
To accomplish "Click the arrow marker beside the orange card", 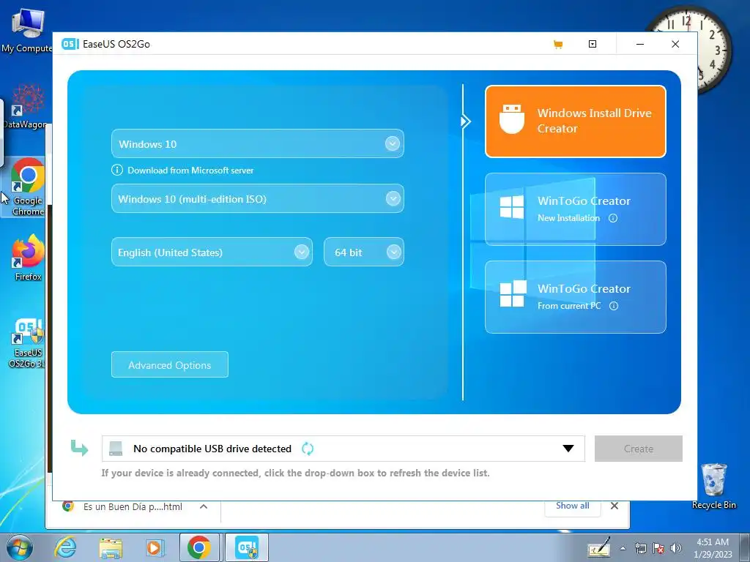I will pos(465,121).
